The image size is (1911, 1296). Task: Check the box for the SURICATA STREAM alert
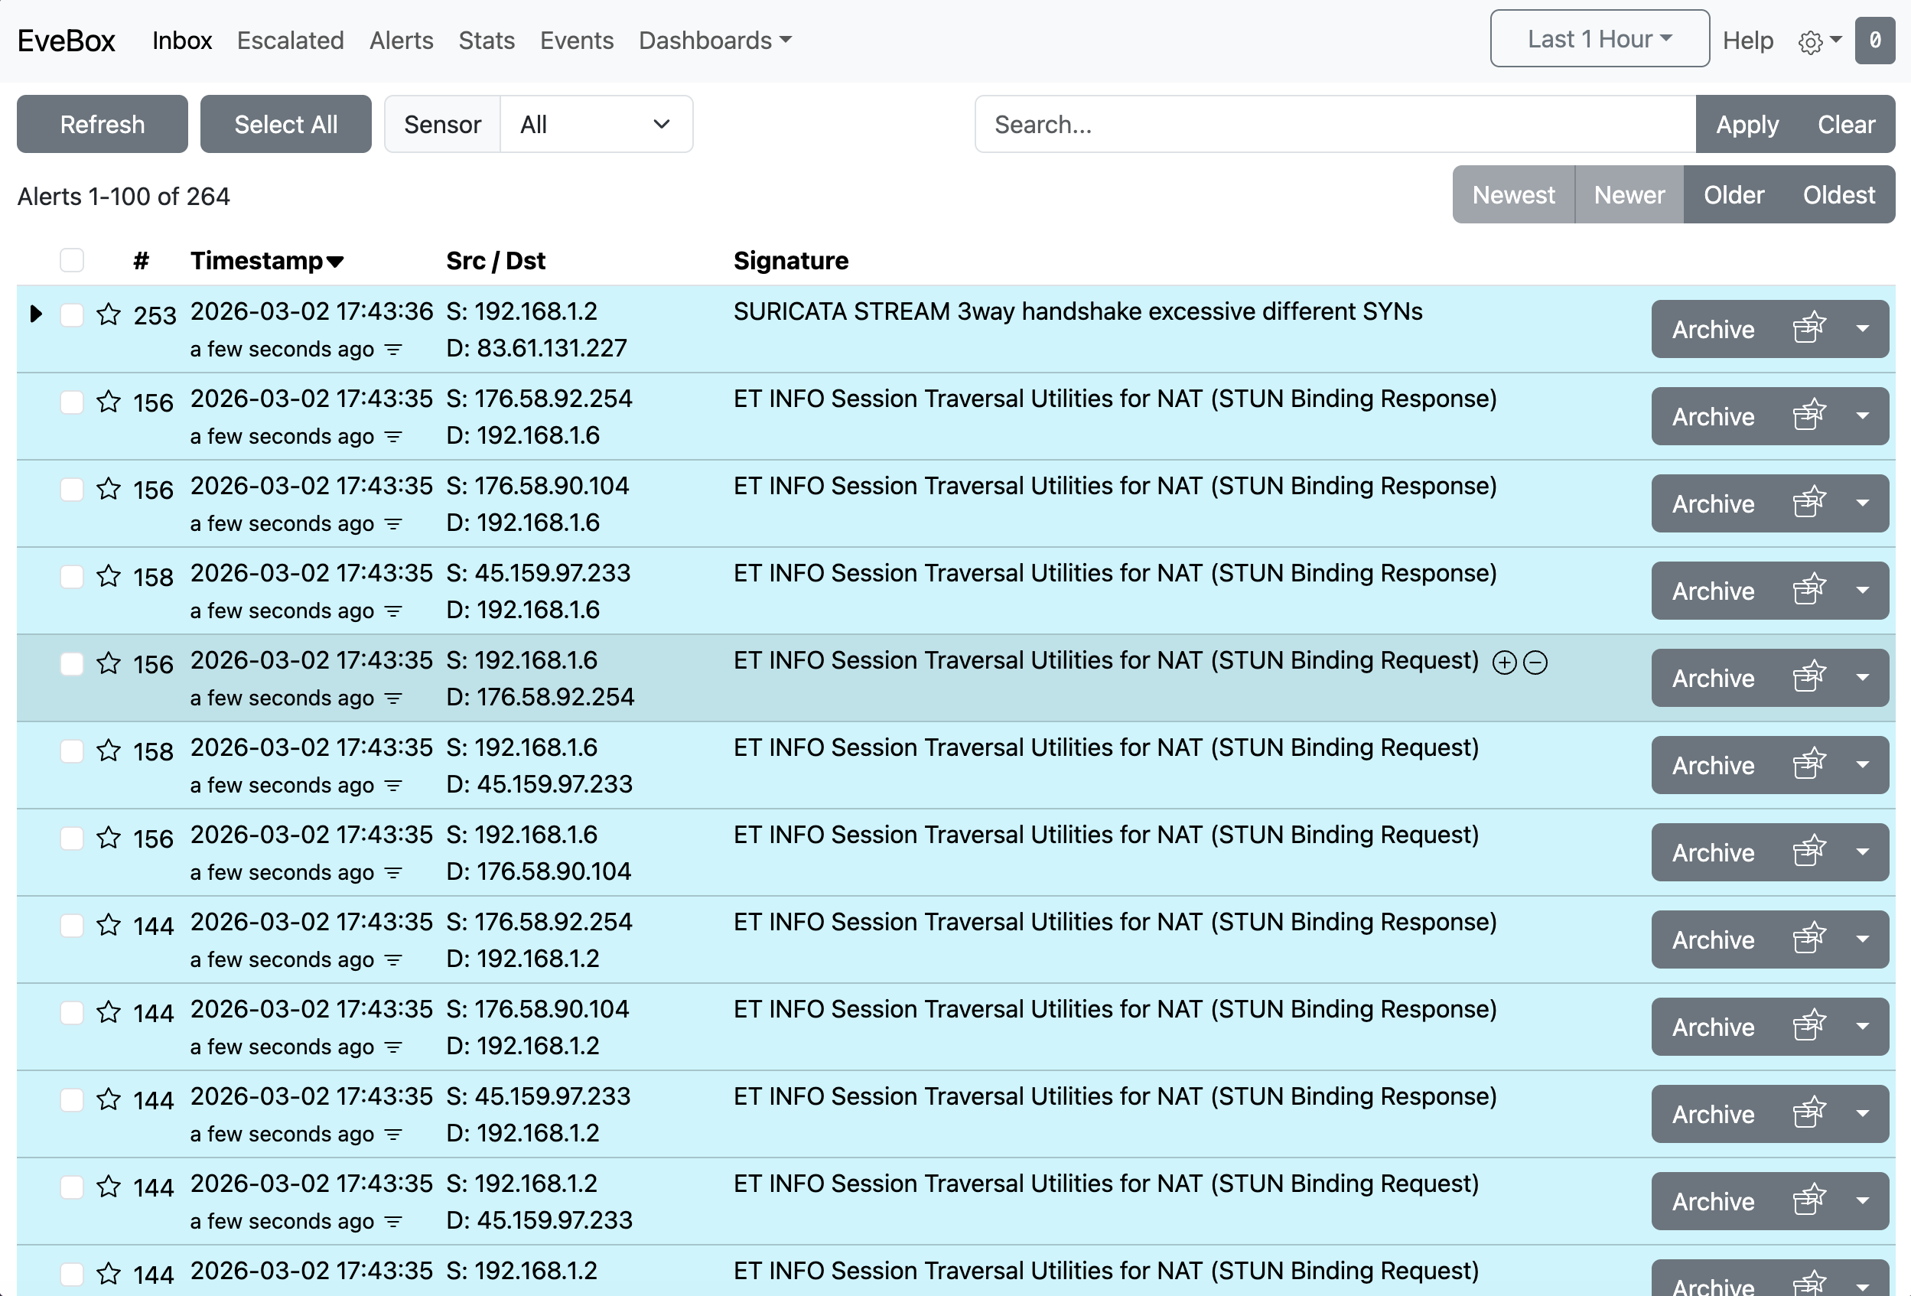click(x=72, y=315)
